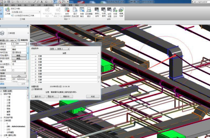Collapse the 结构平面 node in Project Browser
This screenshot has width=210, height=138.
[1, 94]
